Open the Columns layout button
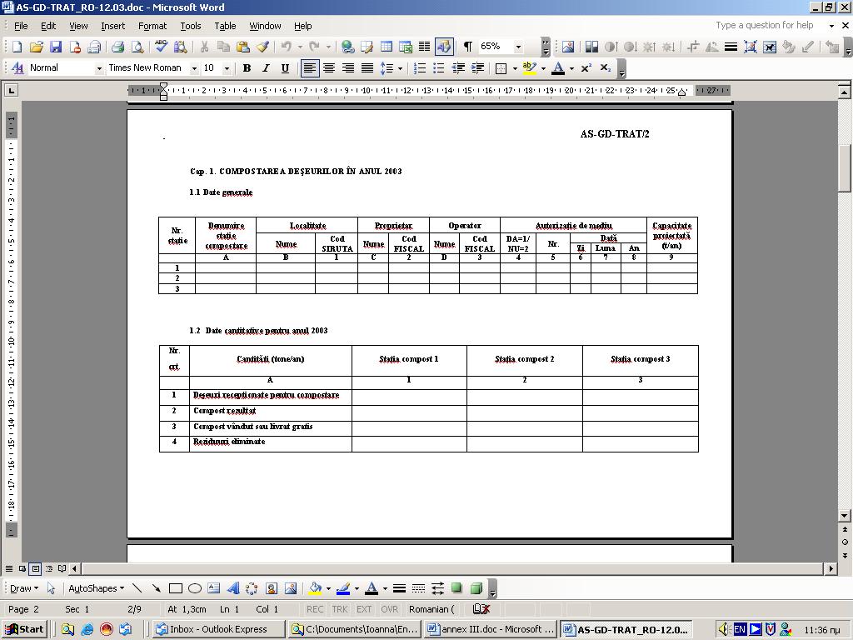 [424, 47]
